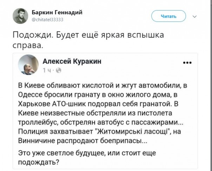The image size is (212, 171).
Task: Click Баркин Геннадий's profile avatar
Action: pyautogui.click(x=20, y=15)
